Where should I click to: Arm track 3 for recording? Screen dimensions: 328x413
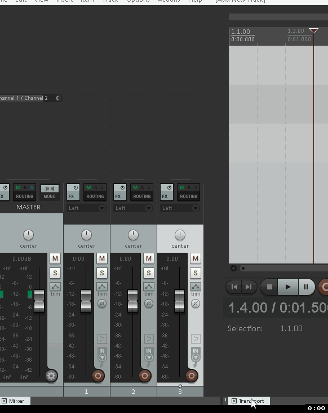192,376
